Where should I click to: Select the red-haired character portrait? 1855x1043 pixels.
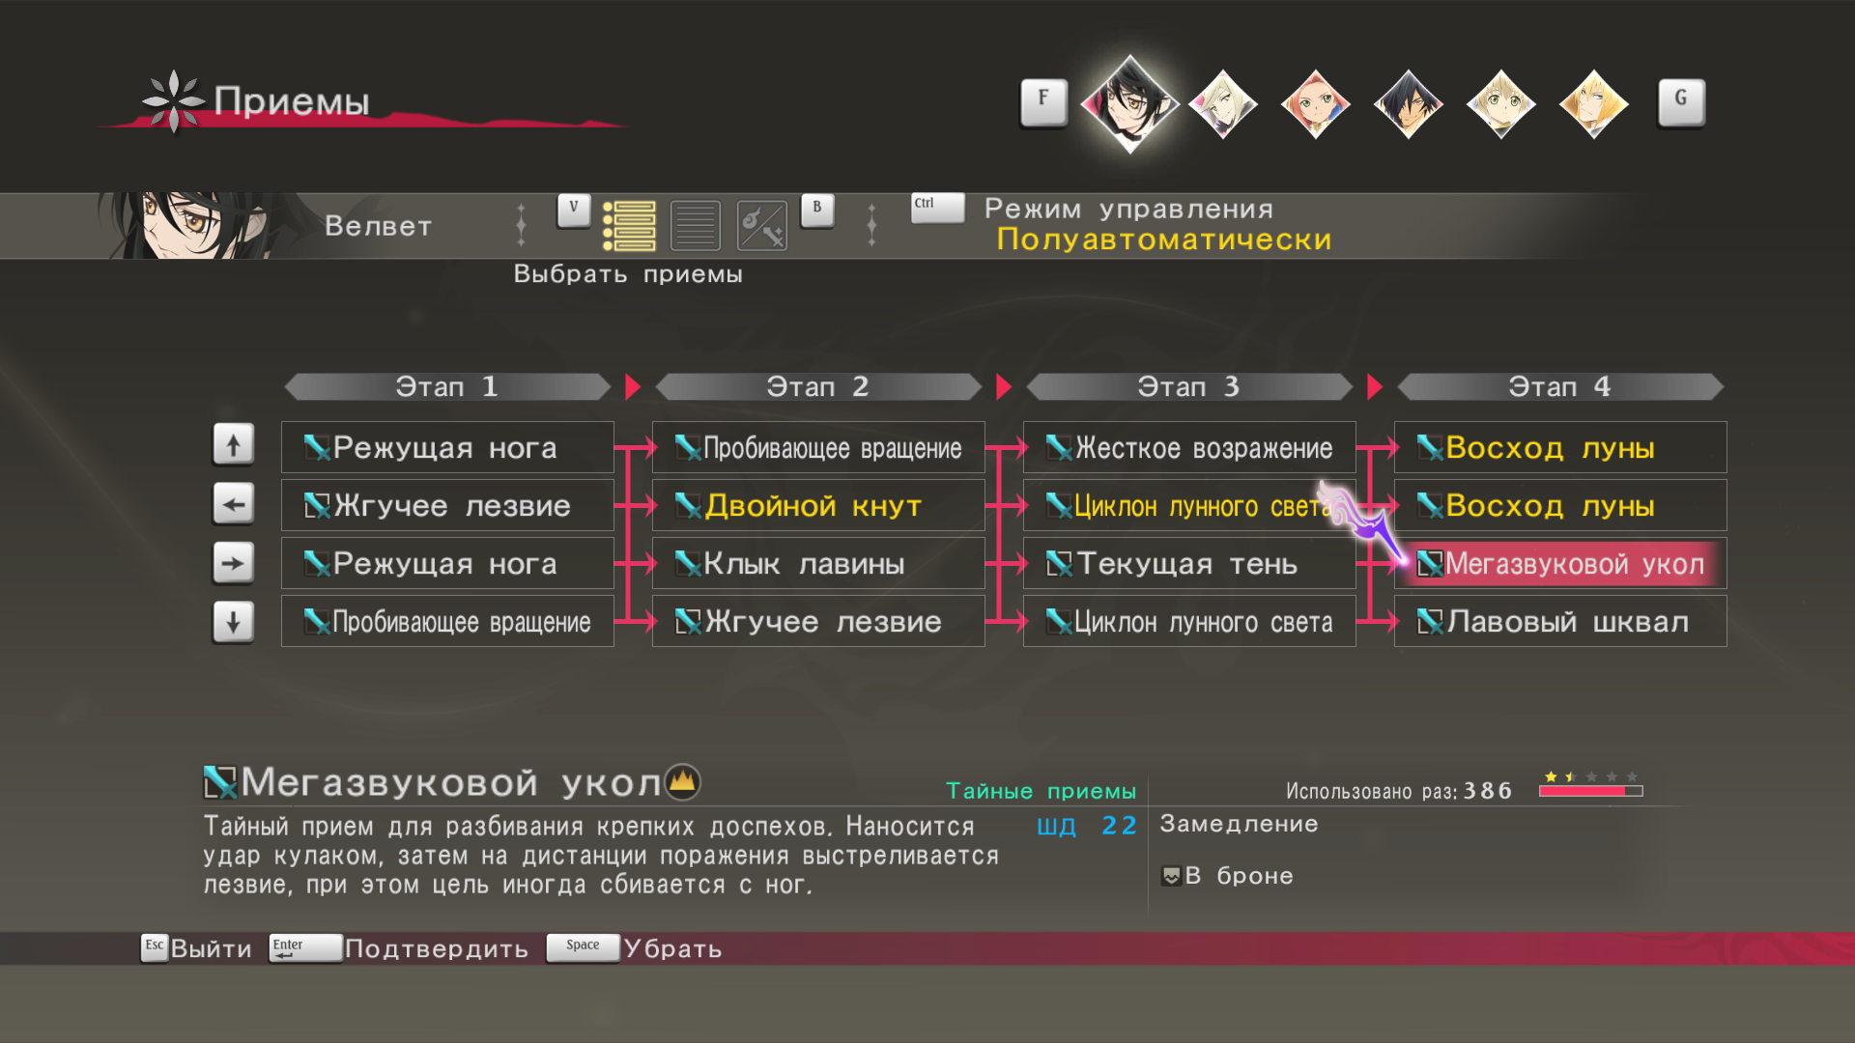click(1316, 104)
